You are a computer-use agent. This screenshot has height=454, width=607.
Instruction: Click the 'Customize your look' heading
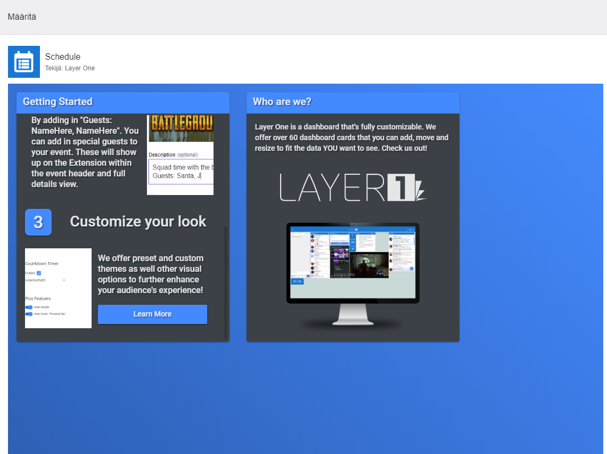[x=138, y=222]
